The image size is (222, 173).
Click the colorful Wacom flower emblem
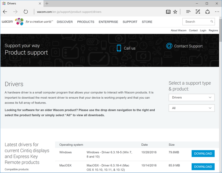(x=19, y=21)
